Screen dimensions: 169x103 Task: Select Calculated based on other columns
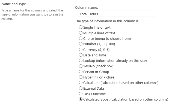pos(81,83)
